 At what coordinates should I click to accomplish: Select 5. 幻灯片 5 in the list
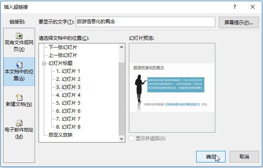[68, 103]
